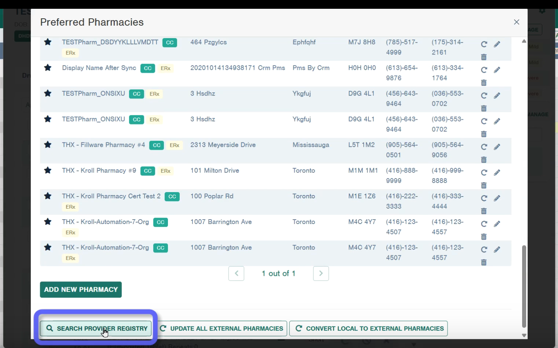Close the Preferred Pharmacies dialog
The width and height of the screenshot is (558, 348).
(x=517, y=22)
